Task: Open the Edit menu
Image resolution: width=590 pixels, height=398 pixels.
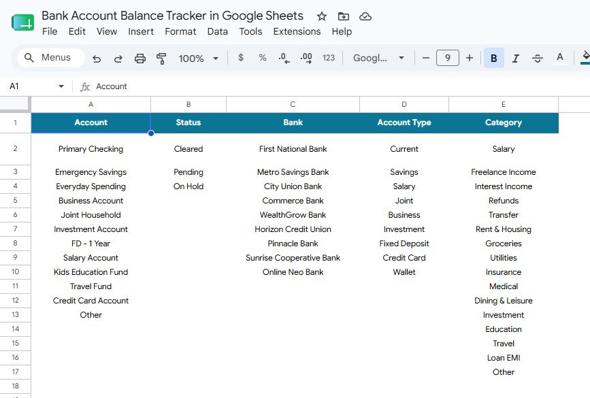Action: pos(77,31)
